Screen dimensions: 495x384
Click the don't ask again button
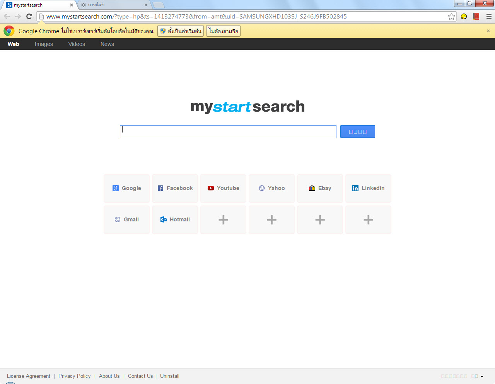pyautogui.click(x=224, y=31)
